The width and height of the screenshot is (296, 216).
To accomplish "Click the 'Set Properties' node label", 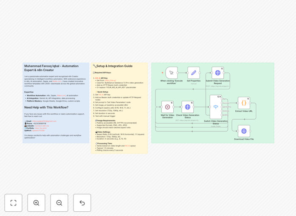I will pyautogui.click(x=194, y=81).
